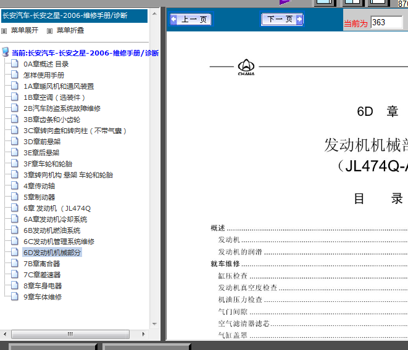This screenshot has width=408, height=350.
Task: Click 缸压检查 contents line
Action: click(x=233, y=275)
